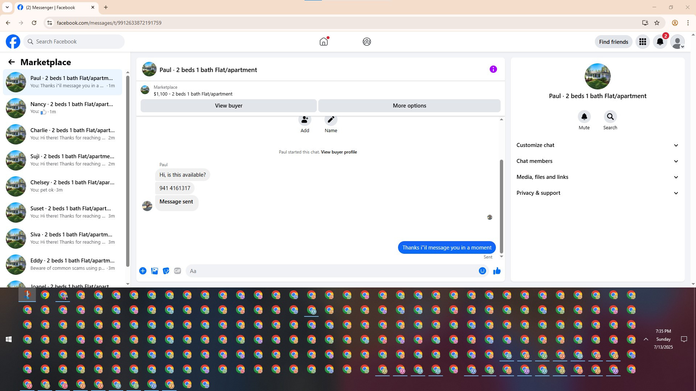This screenshot has width=696, height=391.
Task: Open the Facebook menu grid icon
Action: 642,42
